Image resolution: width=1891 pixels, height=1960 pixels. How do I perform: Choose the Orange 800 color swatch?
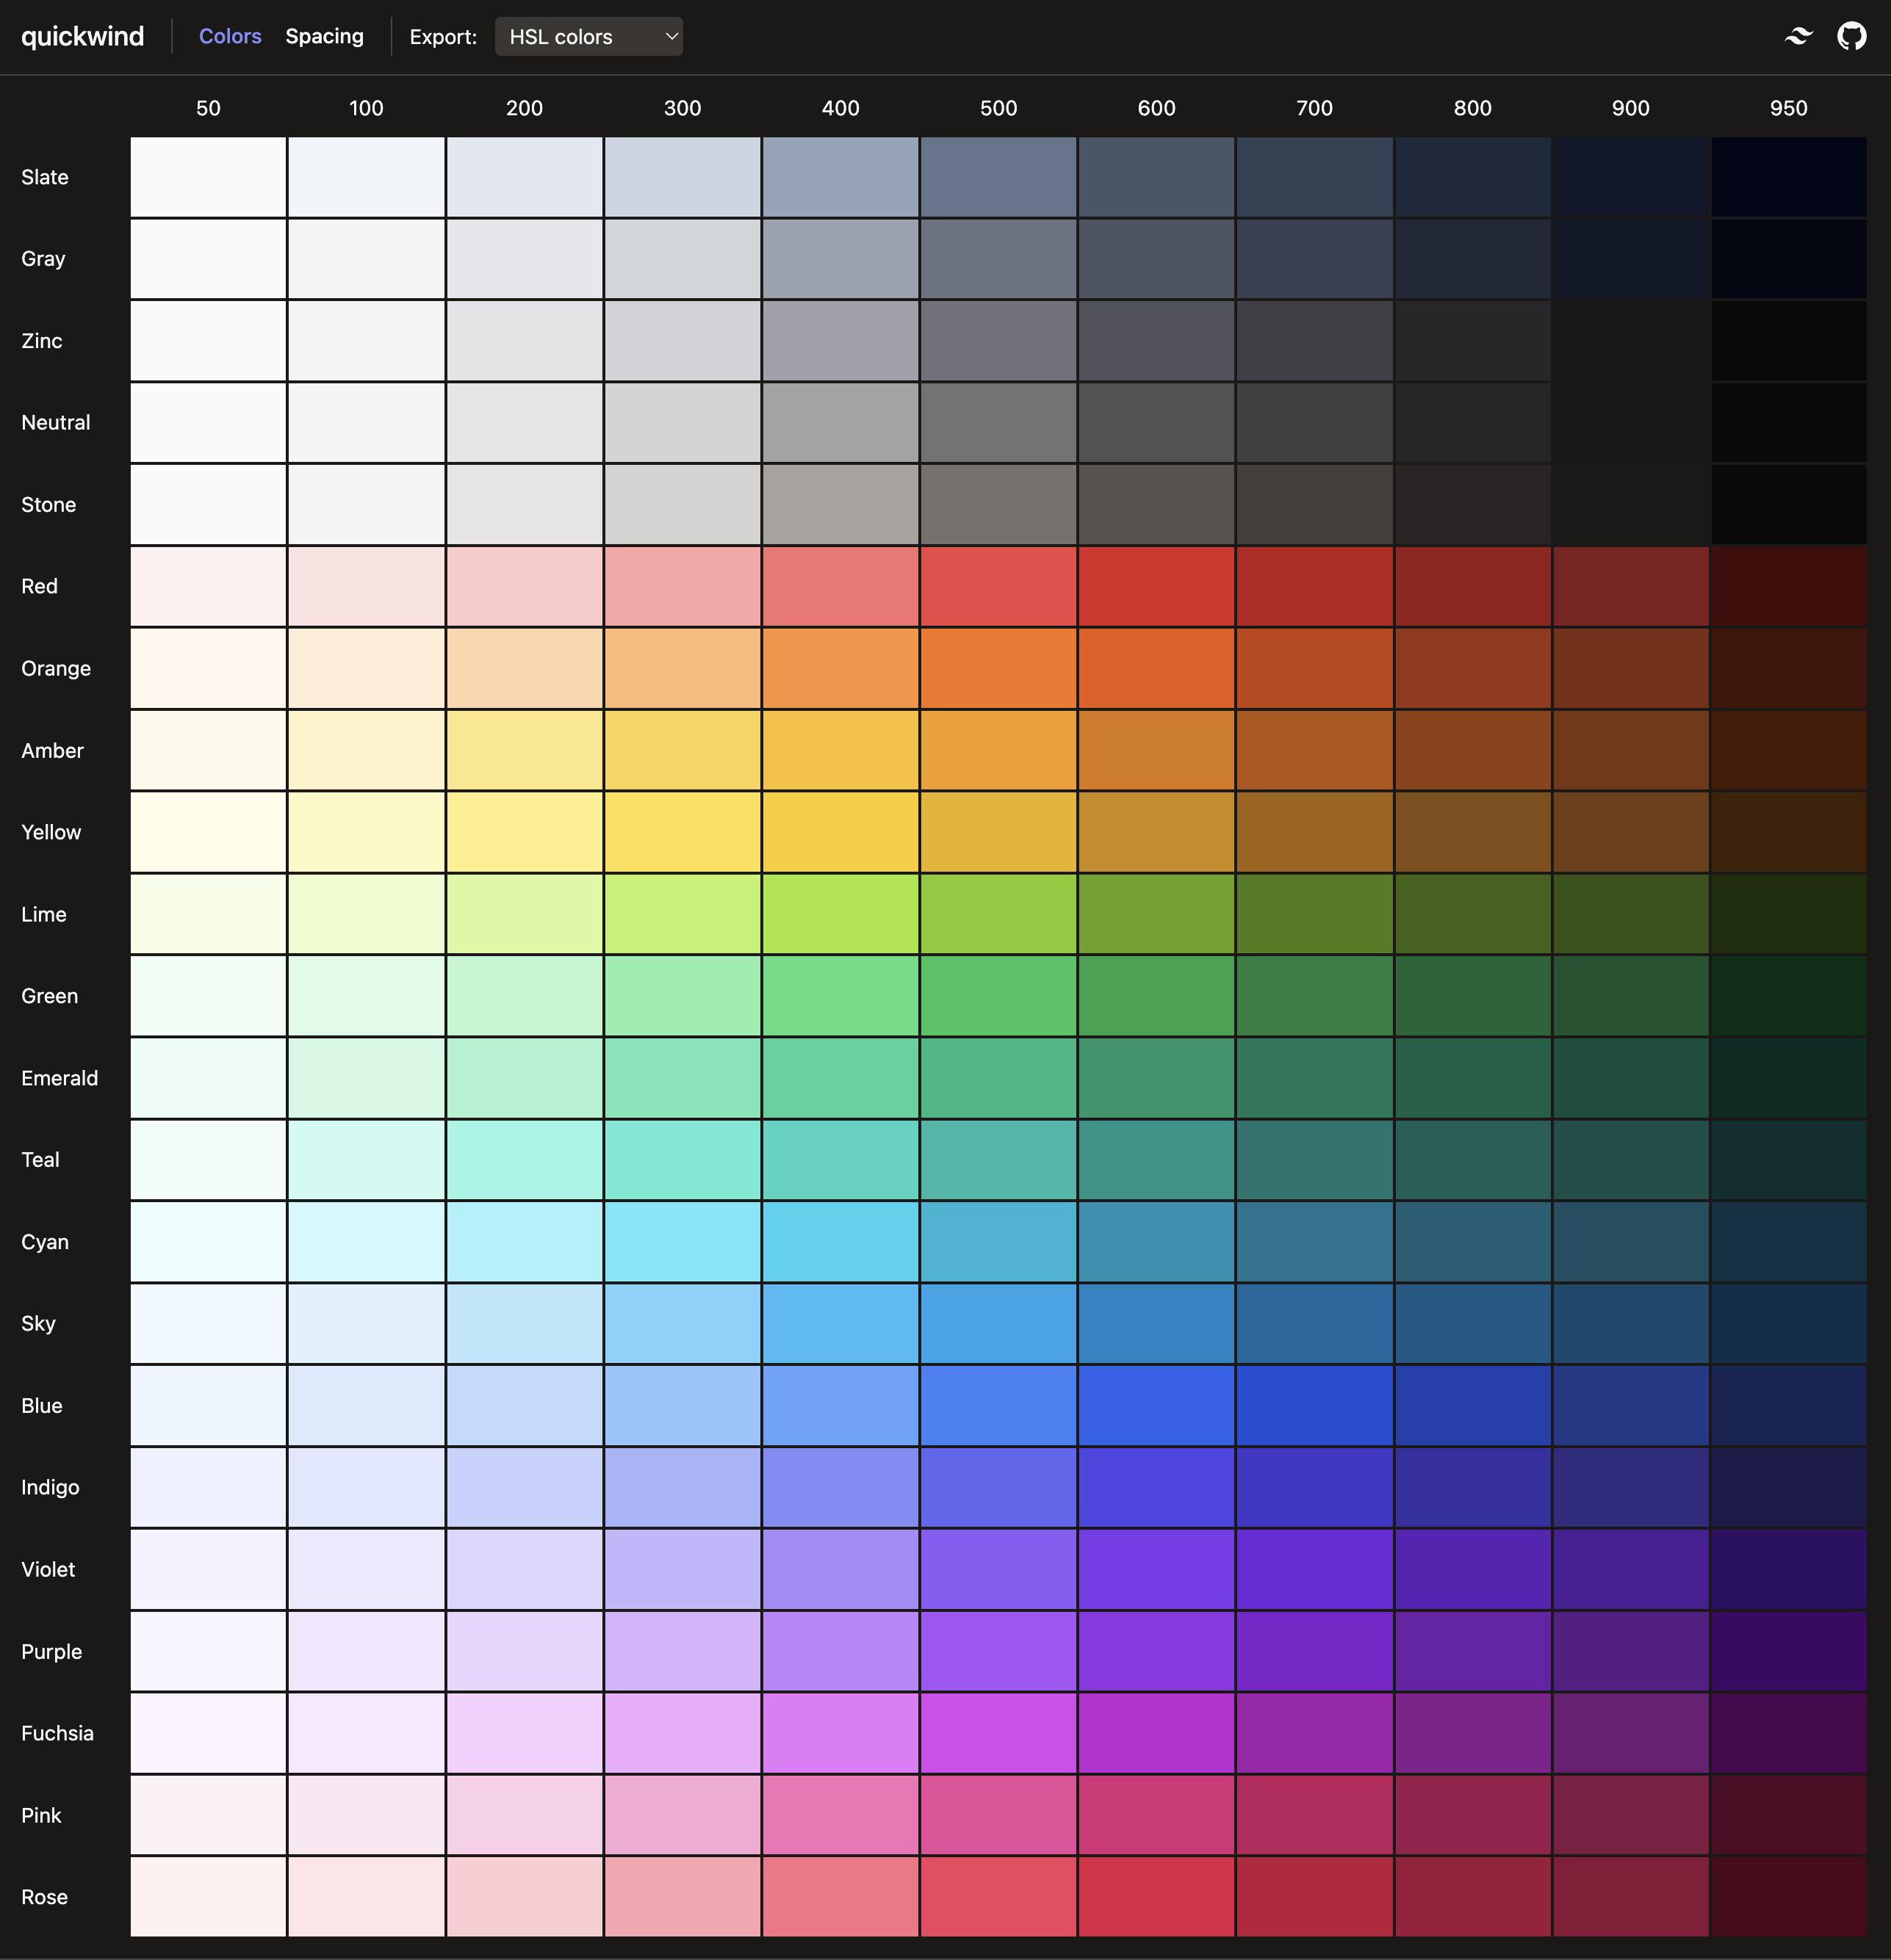pos(1472,667)
